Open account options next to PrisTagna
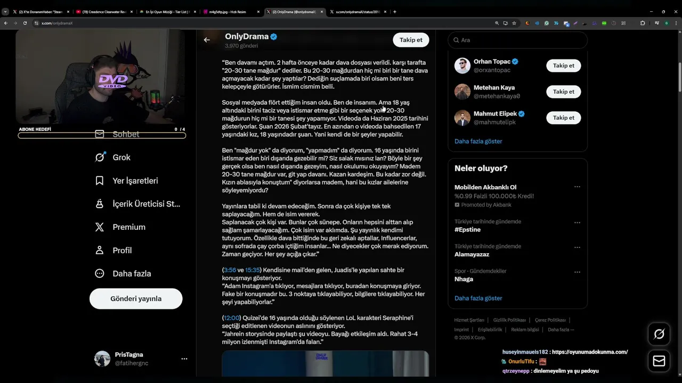Image resolution: width=682 pixels, height=383 pixels. pyautogui.click(x=184, y=359)
